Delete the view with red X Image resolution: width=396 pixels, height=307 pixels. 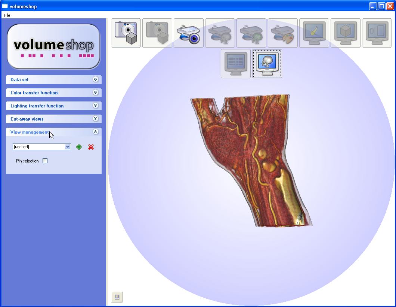(91, 147)
